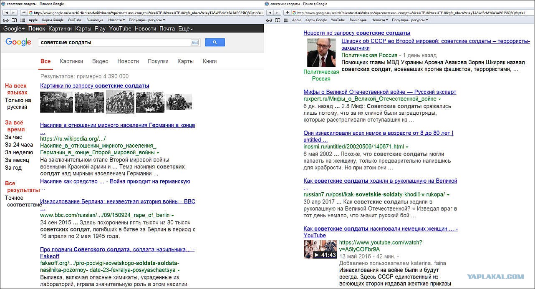The height and width of the screenshot is (289, 535).
Task: Open the reading list glasses icon in the left window
Action: click(x=5, y=20)
